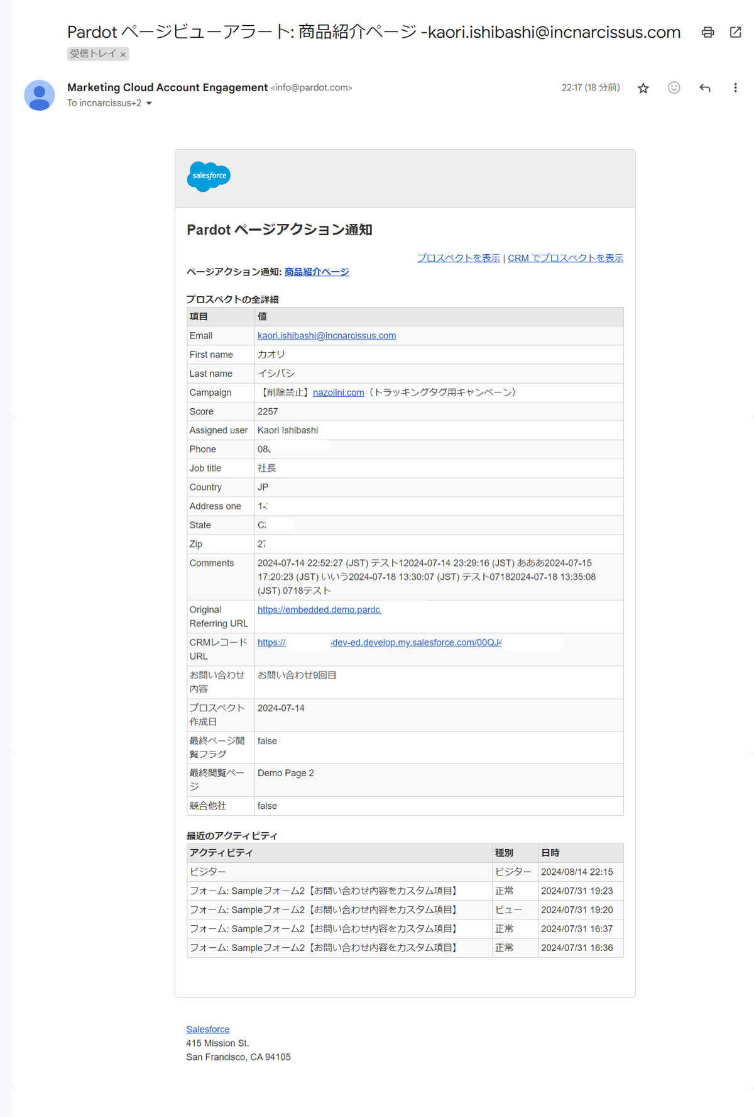Viewport: 754px width, 1117px height.
Task: Open the email in a new window
Action: point(735,32)
